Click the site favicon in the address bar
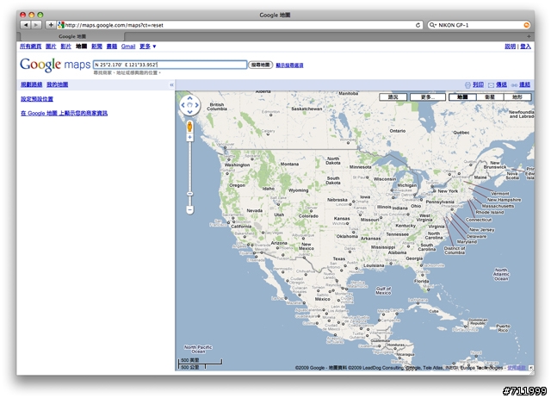 (61, 25)
